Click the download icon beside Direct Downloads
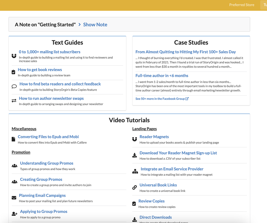This screenshot has width=267, height=223. click(x=134, y=219)
